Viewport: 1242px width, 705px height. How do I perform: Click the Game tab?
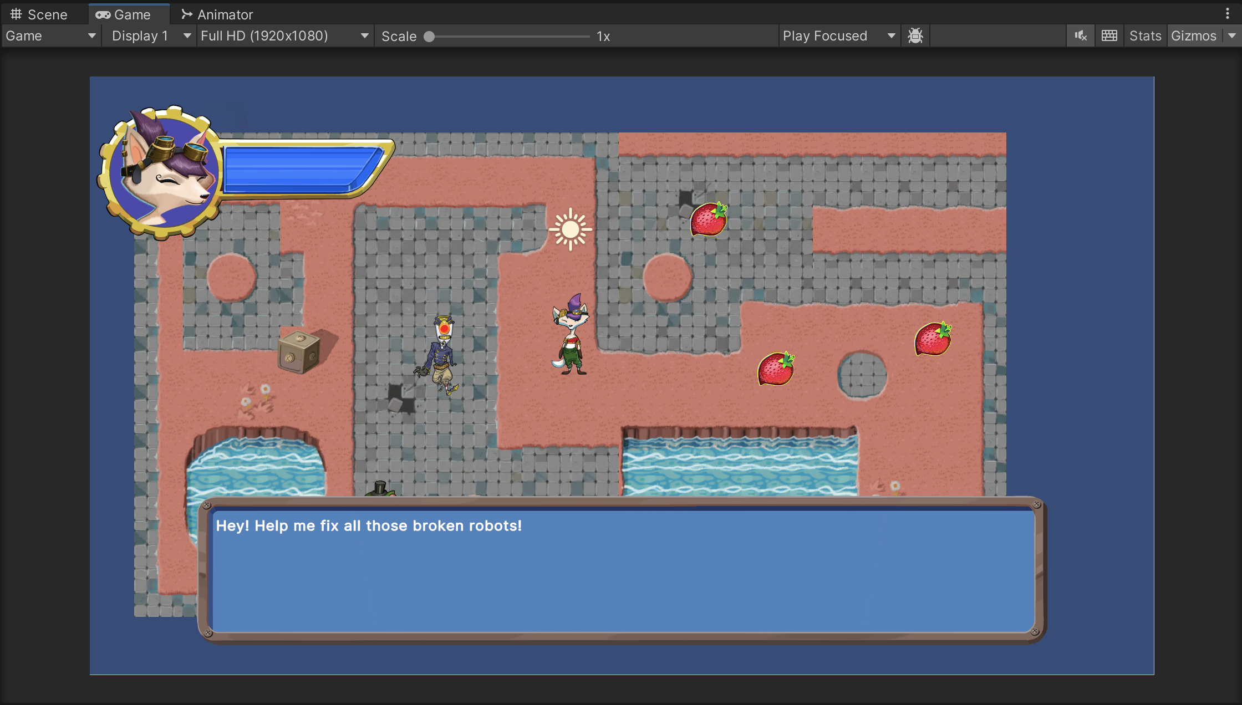pos(124,14)
